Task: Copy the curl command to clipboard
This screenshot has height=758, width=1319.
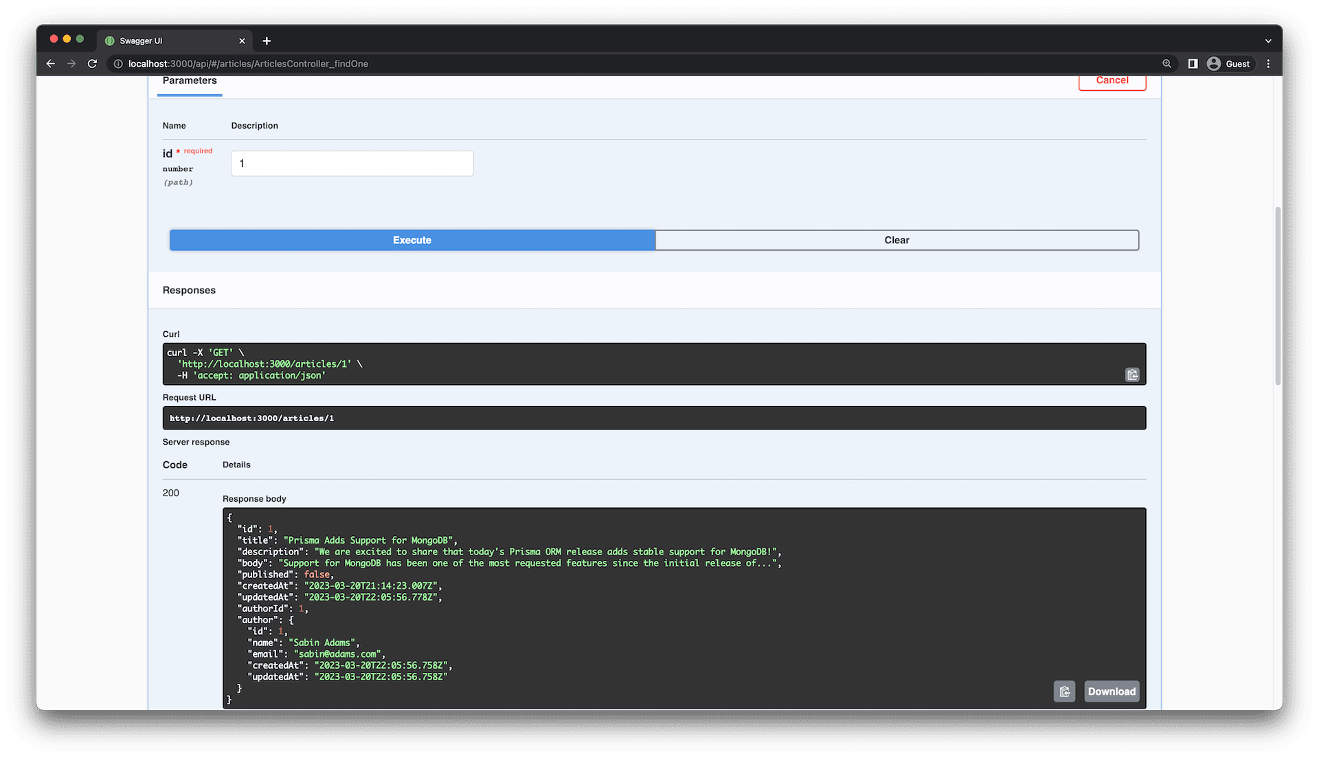Action: click(1132, 375)
